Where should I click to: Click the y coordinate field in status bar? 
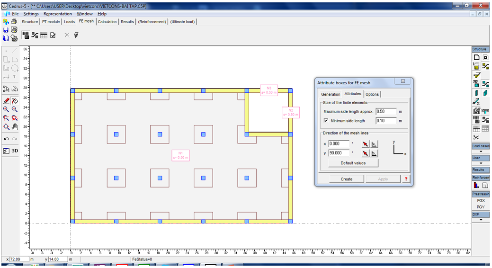click(58, 259)
